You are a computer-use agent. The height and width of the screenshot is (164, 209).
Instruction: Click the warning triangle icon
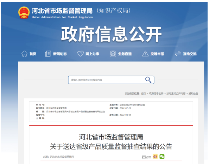[x=145, y=54]
